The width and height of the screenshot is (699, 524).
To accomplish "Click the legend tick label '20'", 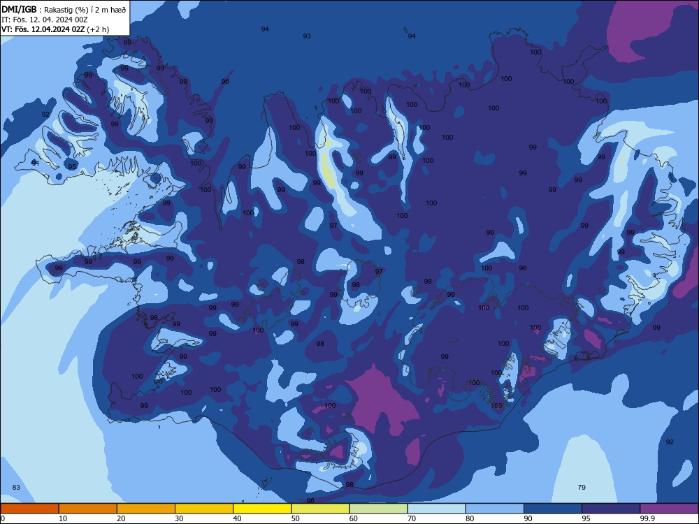I will point(121,518).
